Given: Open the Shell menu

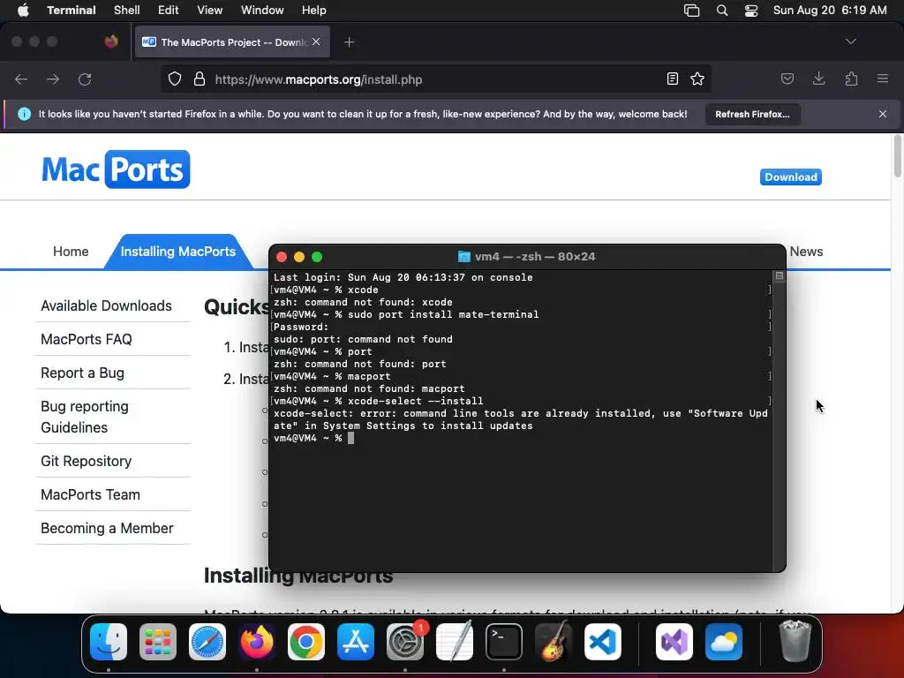Looking at the screenshot, I should coord(127,11).
